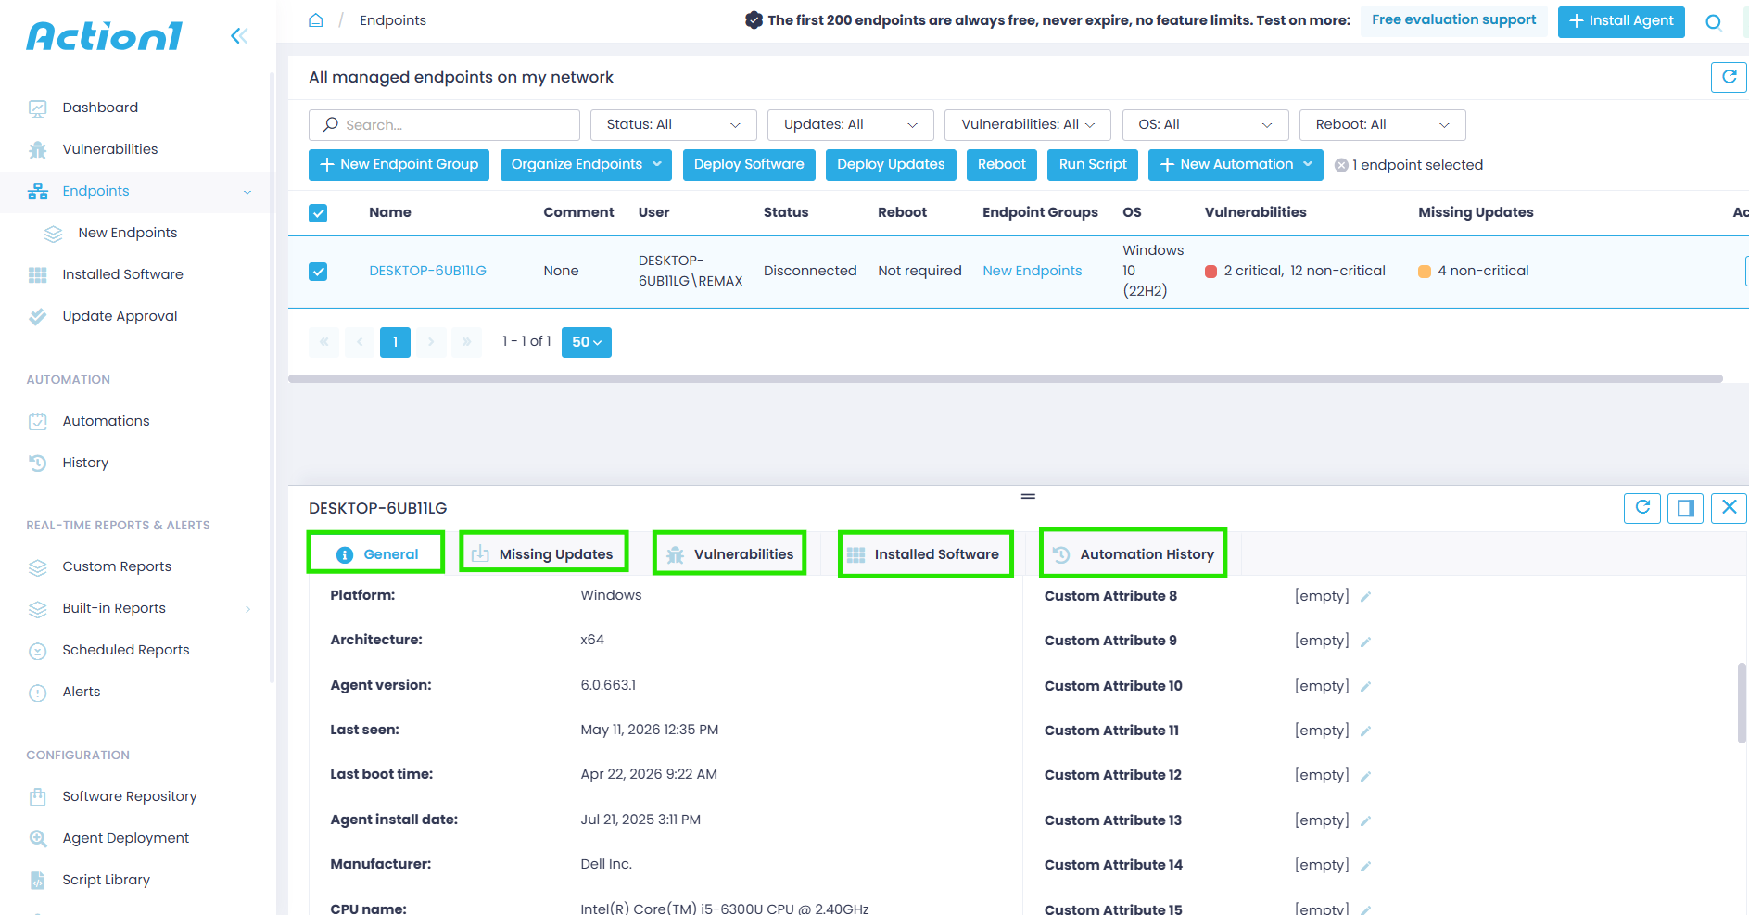Click the Automations sidebar icon
This screenshot has width=1749, height=915.
point(38,422)
